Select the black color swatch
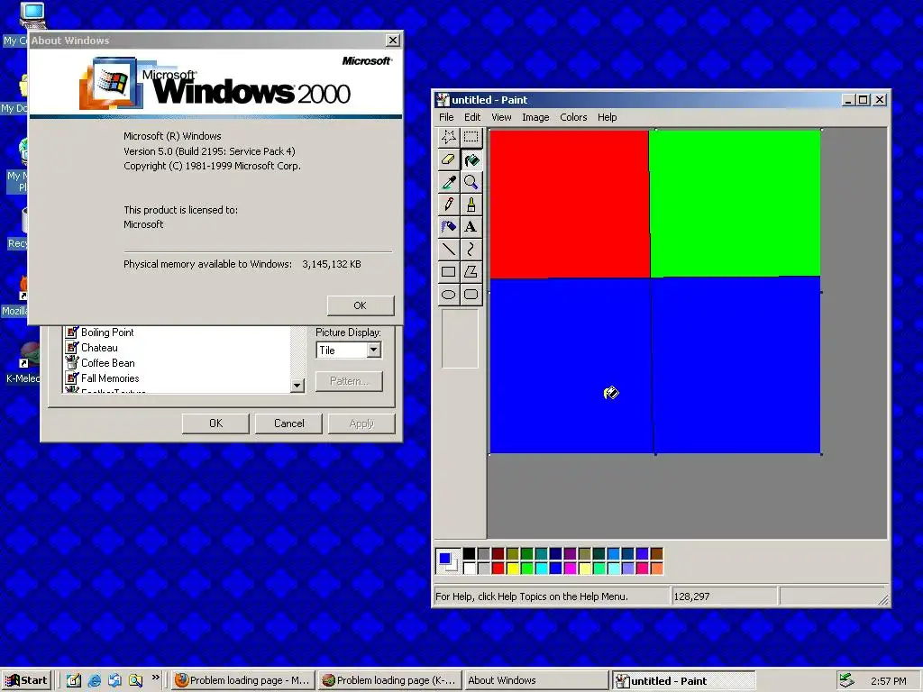Viewport: 923px width, 692px height. [469, 554]
